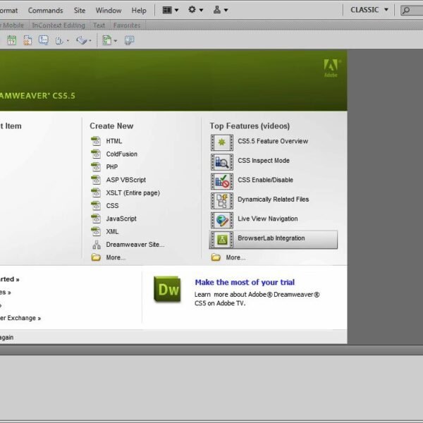Viewport: 423px width, 423px height.
Task: Open the Tag Chooser toolbar icon
Action: click(x=129, y=40)
